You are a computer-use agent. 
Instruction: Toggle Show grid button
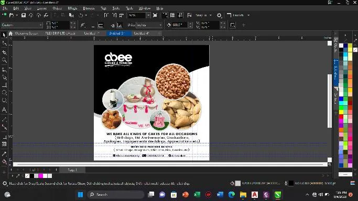(172, 15)
